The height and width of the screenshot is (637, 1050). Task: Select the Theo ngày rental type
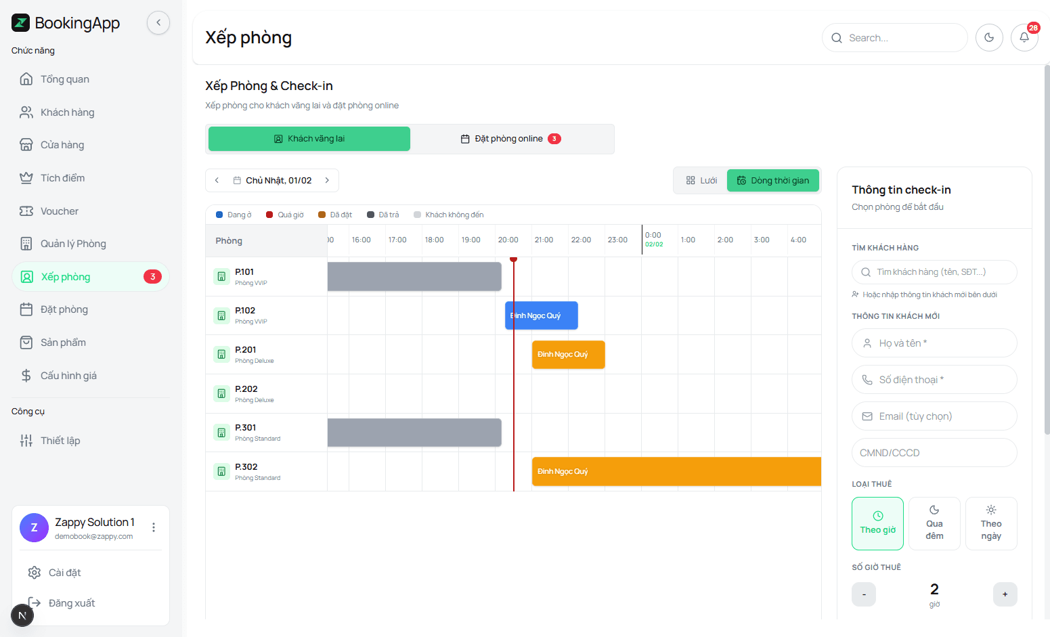point(991,523)
